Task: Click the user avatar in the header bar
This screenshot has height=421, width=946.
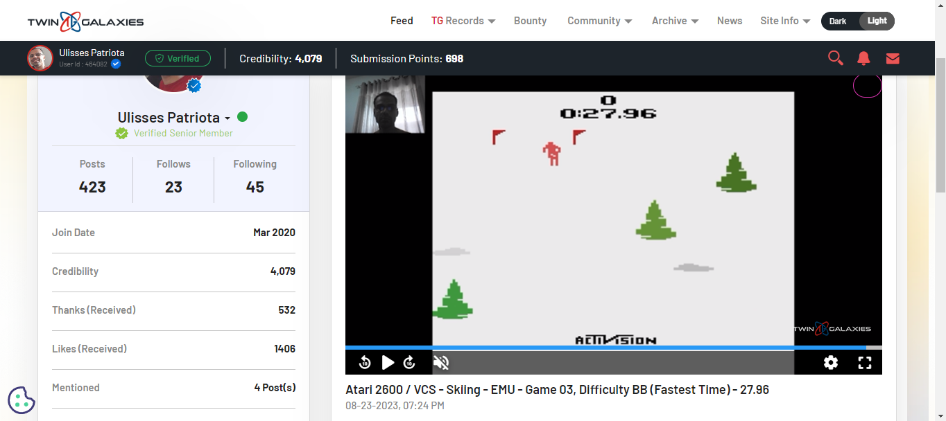Action: [40, 58]
